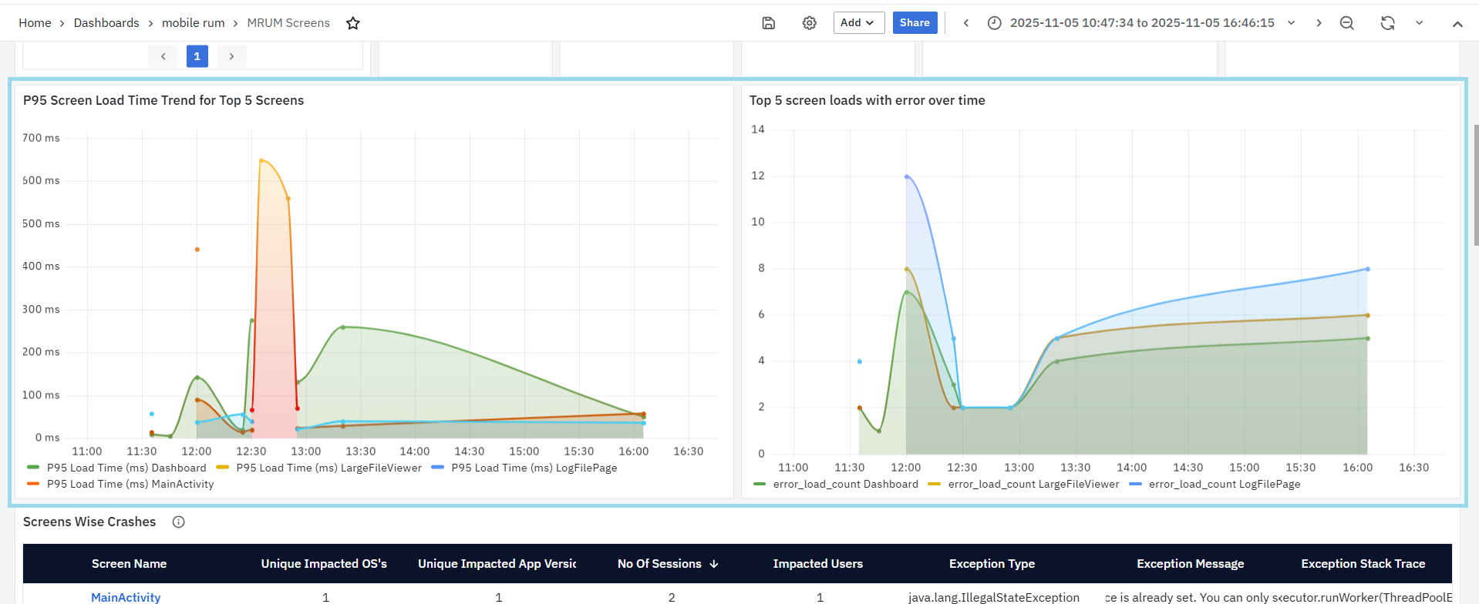
Task: Go to mobile rum breadcrumb folder
Action: point(193,23)
